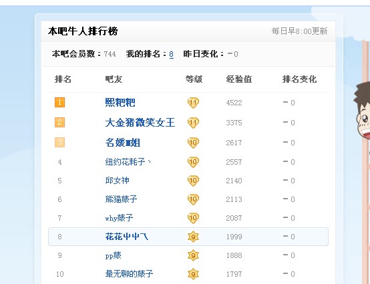Open 最无聊的婊子 user profile
This screenshot has width=370, height=284.
(x=129, y=273)
